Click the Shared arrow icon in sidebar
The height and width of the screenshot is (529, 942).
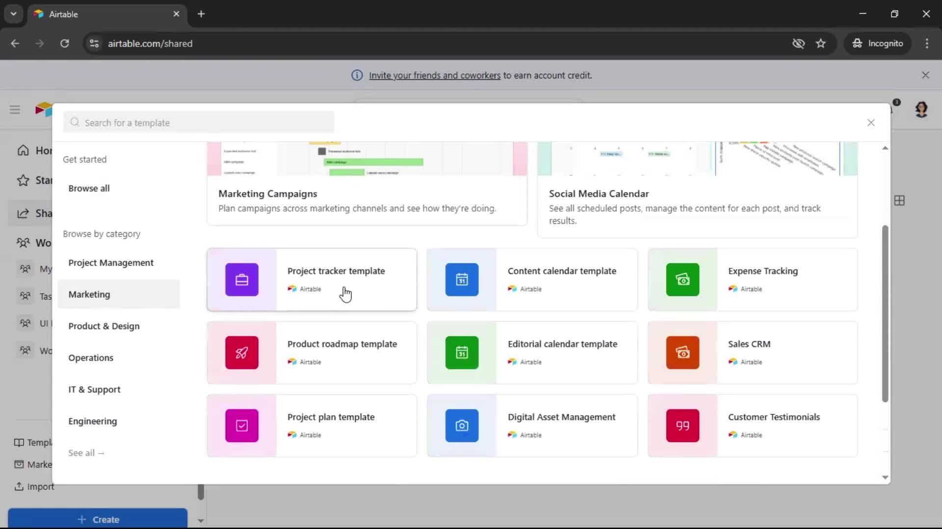coord(23,214)
